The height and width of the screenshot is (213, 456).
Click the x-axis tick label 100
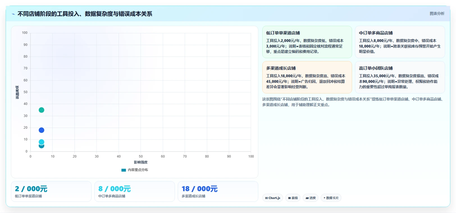point(251,156)
